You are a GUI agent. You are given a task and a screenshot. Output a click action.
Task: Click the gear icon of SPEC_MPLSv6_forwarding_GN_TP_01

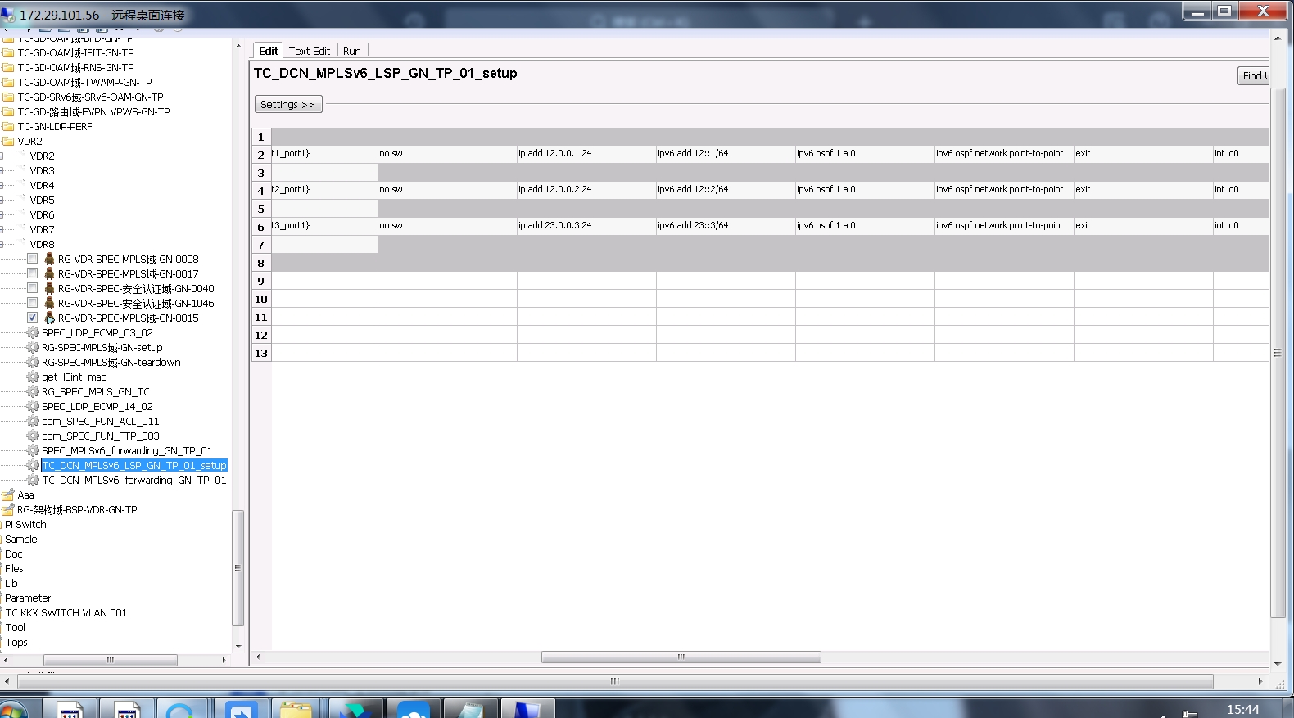[x=33, y=450]
